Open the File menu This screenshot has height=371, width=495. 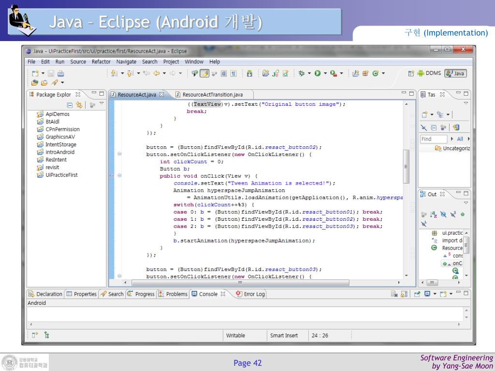(31, 62)
